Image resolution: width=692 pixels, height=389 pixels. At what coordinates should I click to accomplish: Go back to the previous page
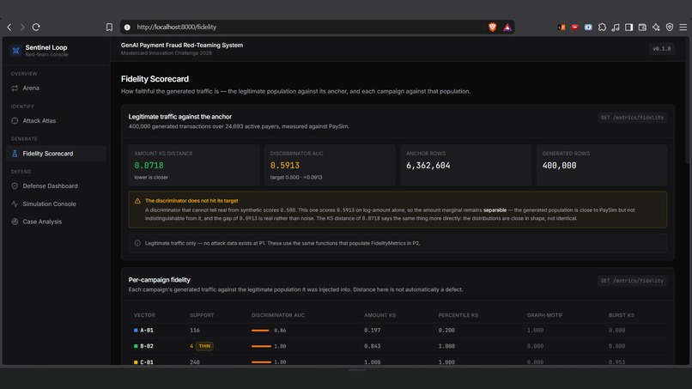[x=9, y=27]
